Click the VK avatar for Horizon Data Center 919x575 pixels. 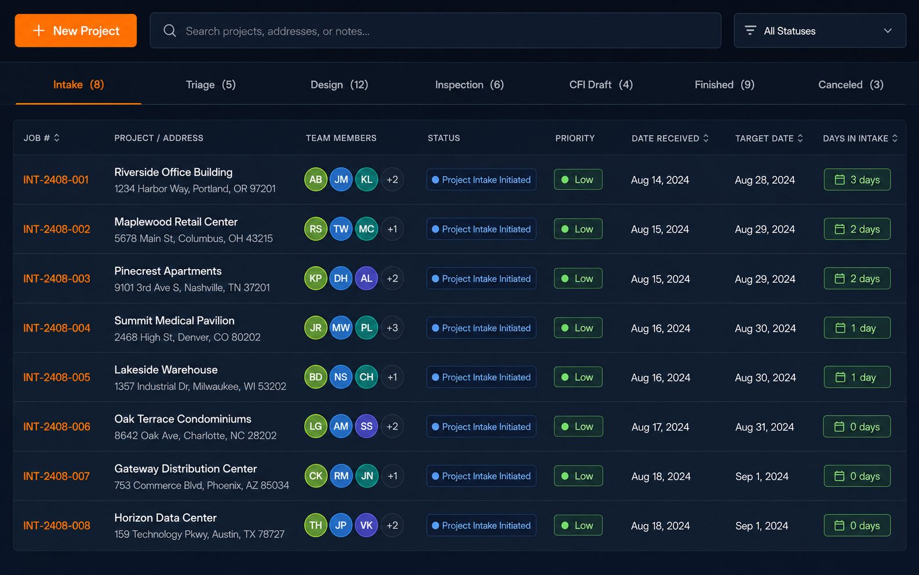366,526
